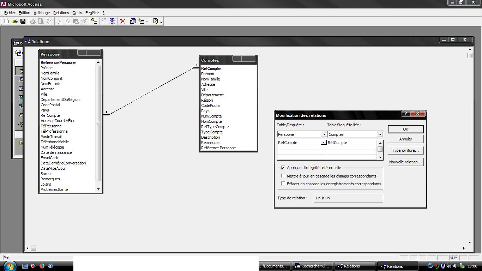Click the Persoone field list scroll-up arrow
The width and height of the screenshot is (482, 271).
point(98,62)
